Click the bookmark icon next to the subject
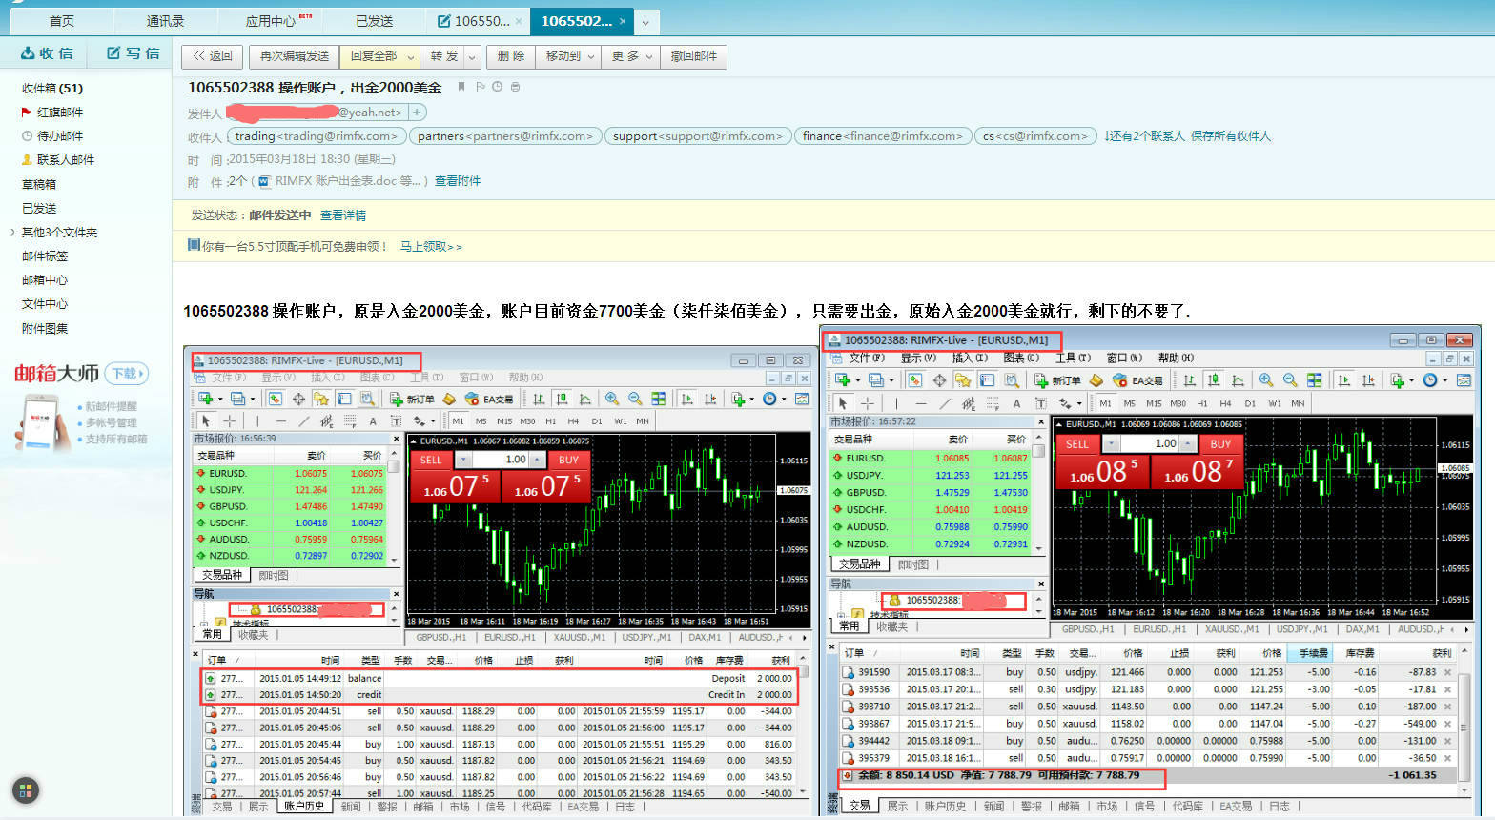This screenshot has height=820, width=1495. (461, 87)
